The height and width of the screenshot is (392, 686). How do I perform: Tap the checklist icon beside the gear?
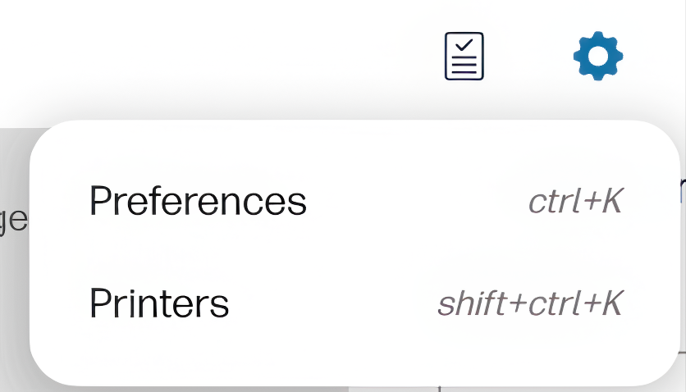click(x=464, y=56)
